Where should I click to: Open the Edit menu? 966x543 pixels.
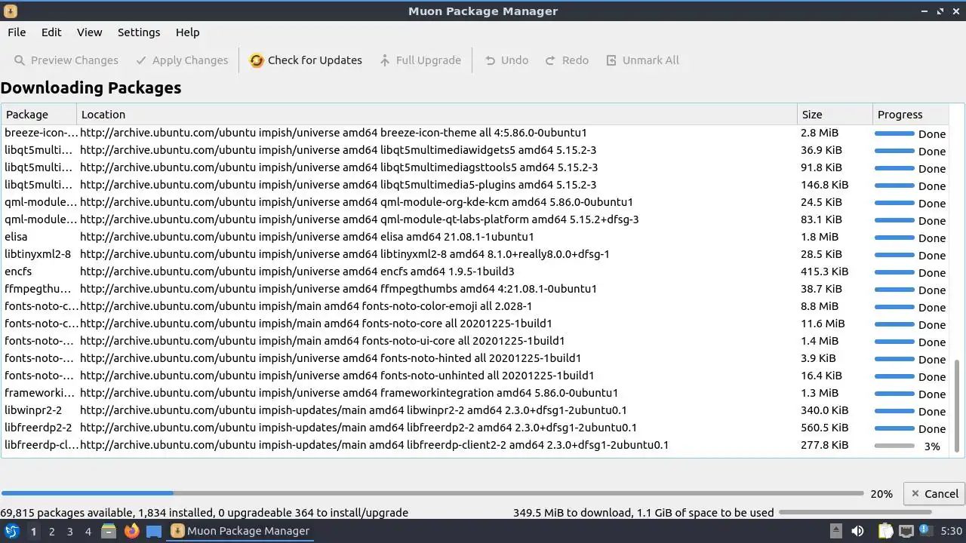pyautogui.click(x=51, y=32)
